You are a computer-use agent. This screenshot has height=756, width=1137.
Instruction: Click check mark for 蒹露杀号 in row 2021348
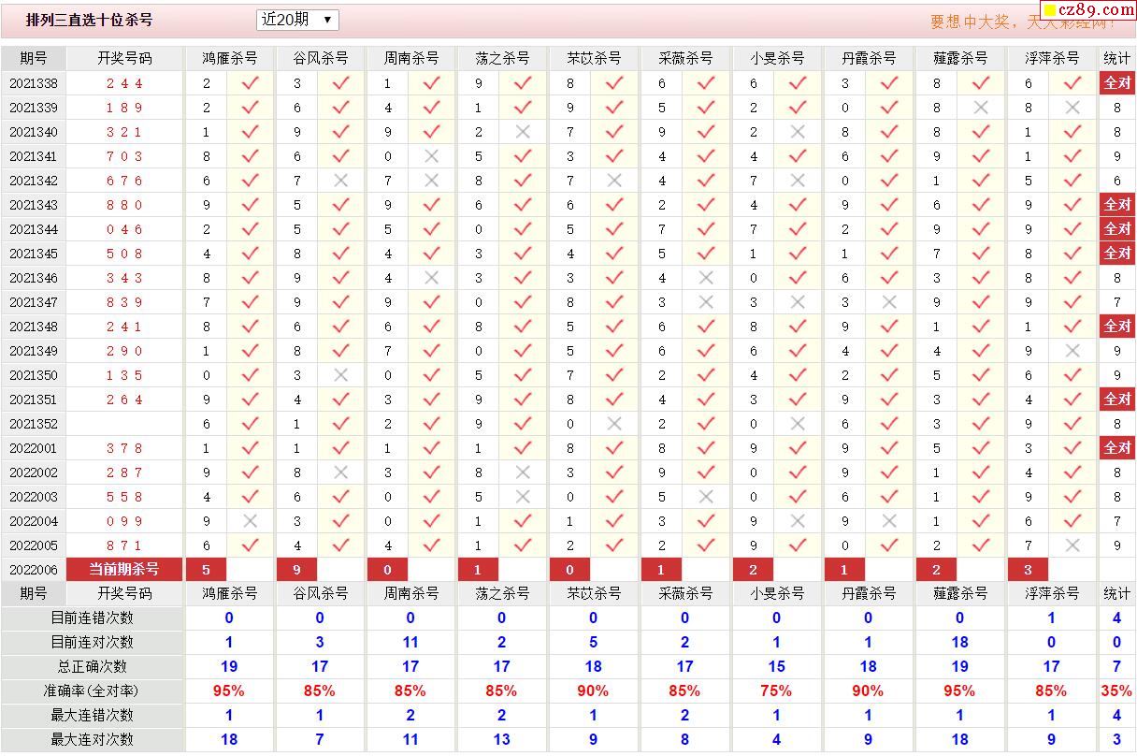click(x=981, y=327)
